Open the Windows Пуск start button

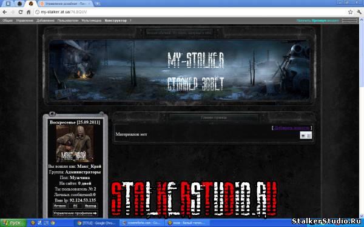click(13, 223)
